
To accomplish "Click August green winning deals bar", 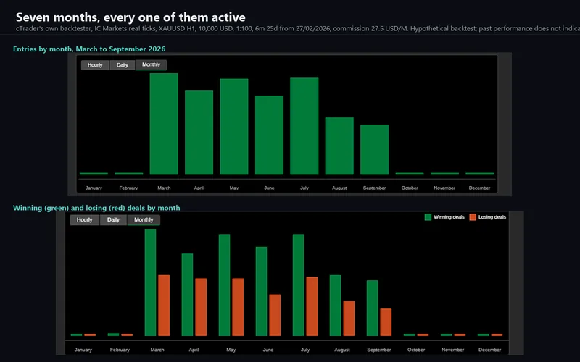I will (336, 306).
